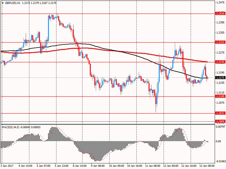226x169 pixels.
Task: Click the 12 Jan 00:00 time label
Action: [x=171, y=166]
